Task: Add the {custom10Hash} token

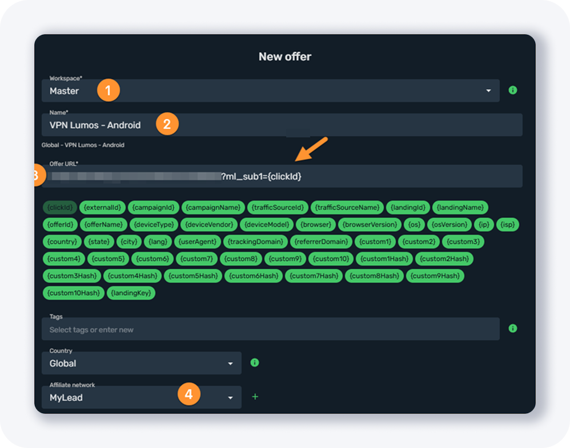Action: pyautogui.click(x=74, y=293)
